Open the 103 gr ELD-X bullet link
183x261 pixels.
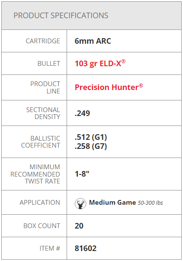[x=100, y=64]
